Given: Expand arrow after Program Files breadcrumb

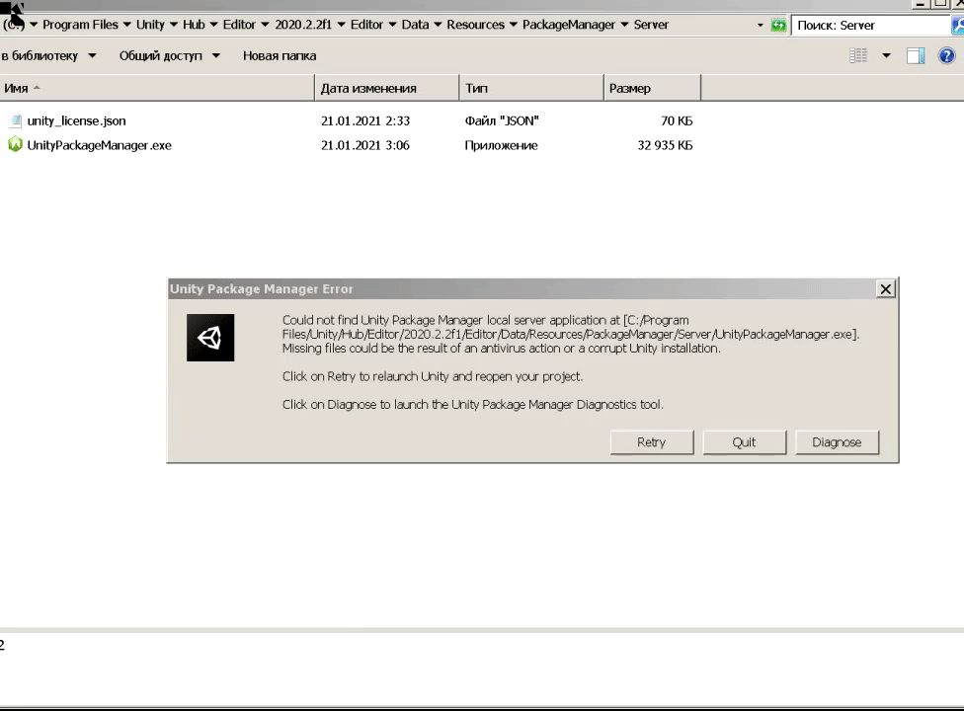Looking at the screenshot, I should pos(126,25).
